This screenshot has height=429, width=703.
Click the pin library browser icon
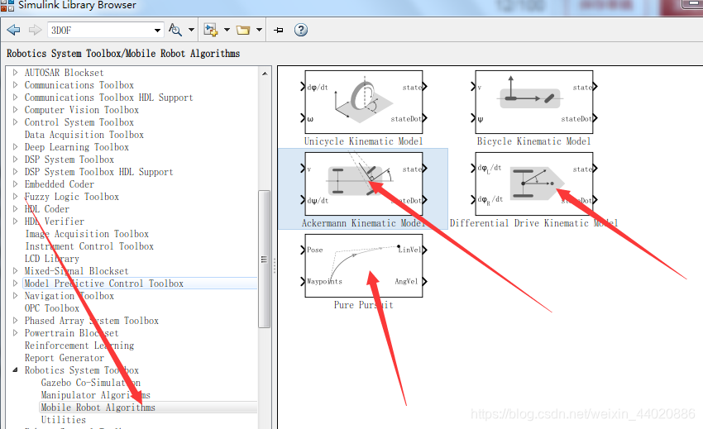279,30
